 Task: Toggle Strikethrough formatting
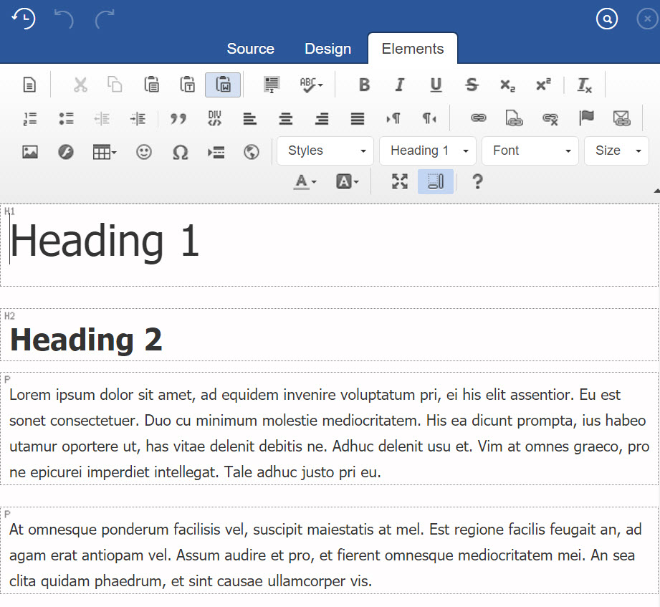tap(472, 85)
